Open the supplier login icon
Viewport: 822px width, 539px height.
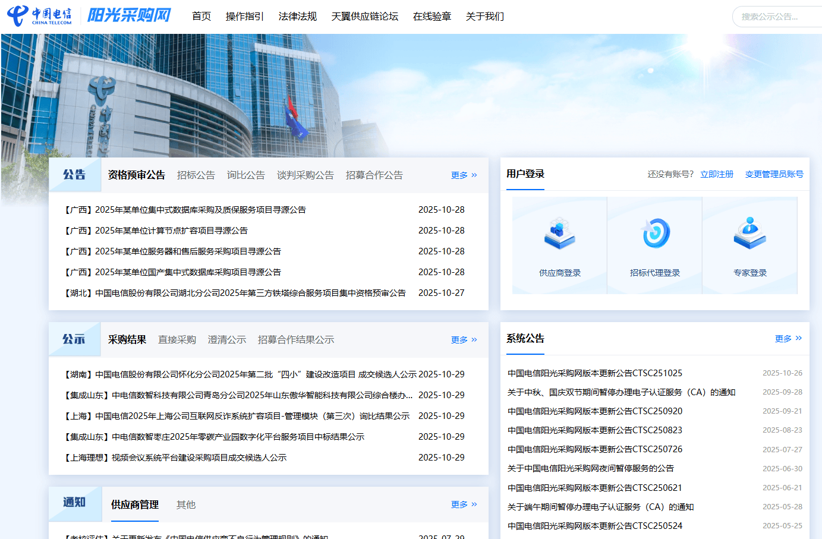(559, 234)
